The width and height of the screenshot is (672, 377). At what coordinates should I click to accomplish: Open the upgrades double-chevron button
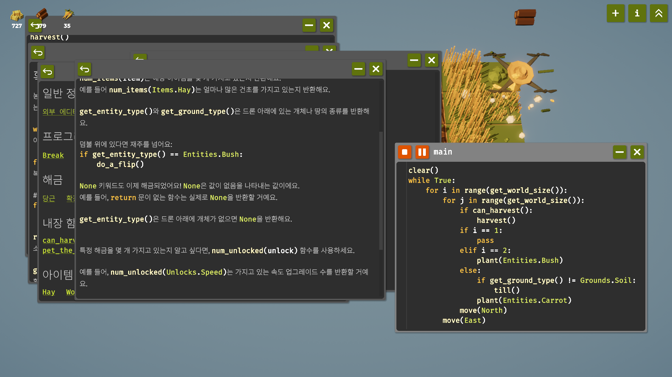pyautogui.click(x=658, y=13)
